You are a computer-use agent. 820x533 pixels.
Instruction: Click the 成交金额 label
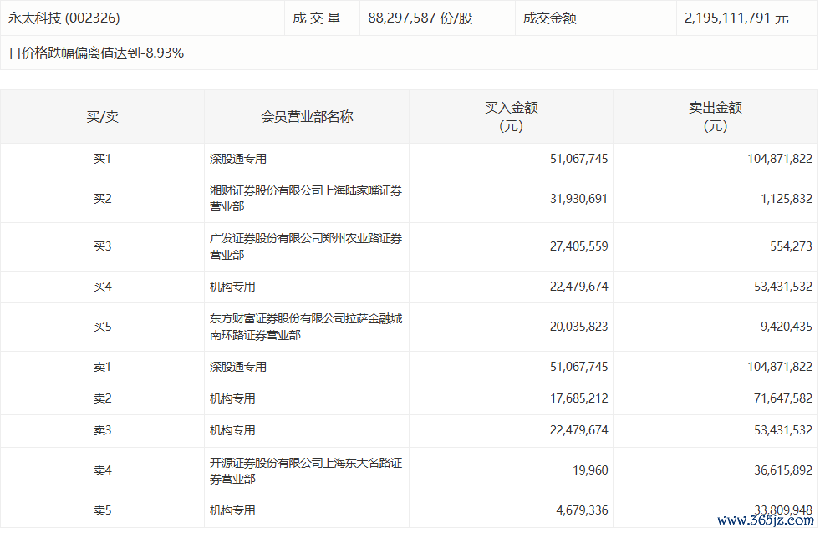(x=549, y=18)
